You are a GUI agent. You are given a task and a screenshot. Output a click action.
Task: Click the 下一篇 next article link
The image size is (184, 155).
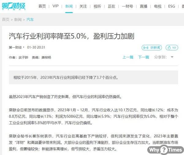coord(144,57)
